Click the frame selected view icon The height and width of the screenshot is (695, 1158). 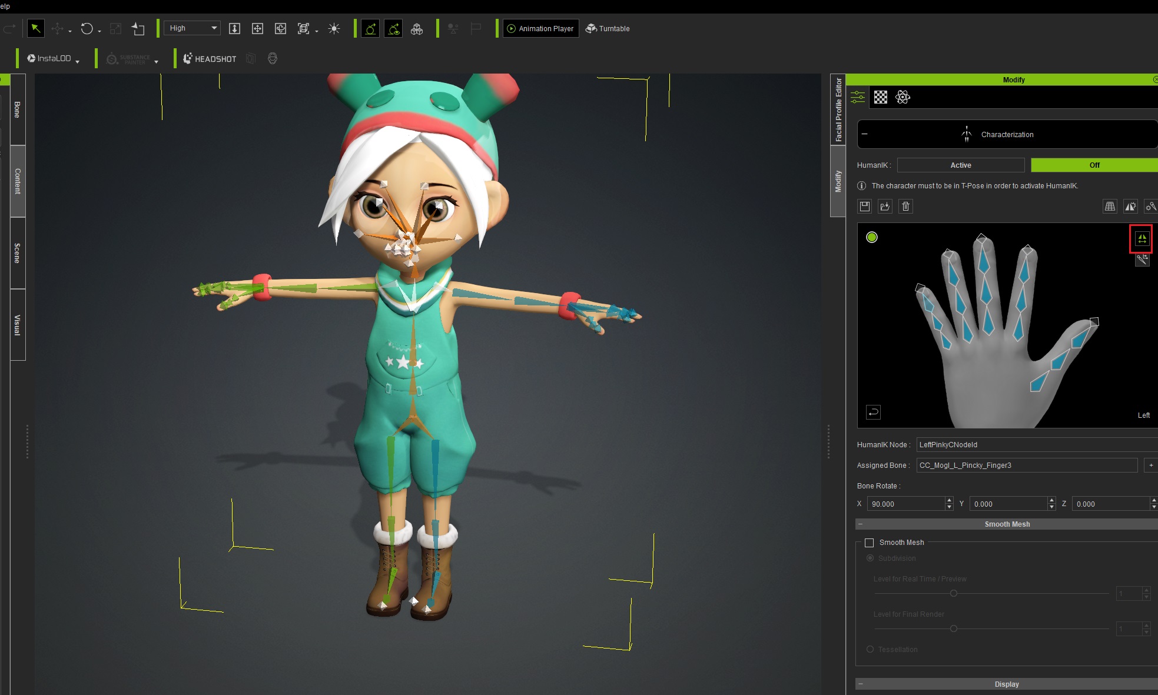303,28
